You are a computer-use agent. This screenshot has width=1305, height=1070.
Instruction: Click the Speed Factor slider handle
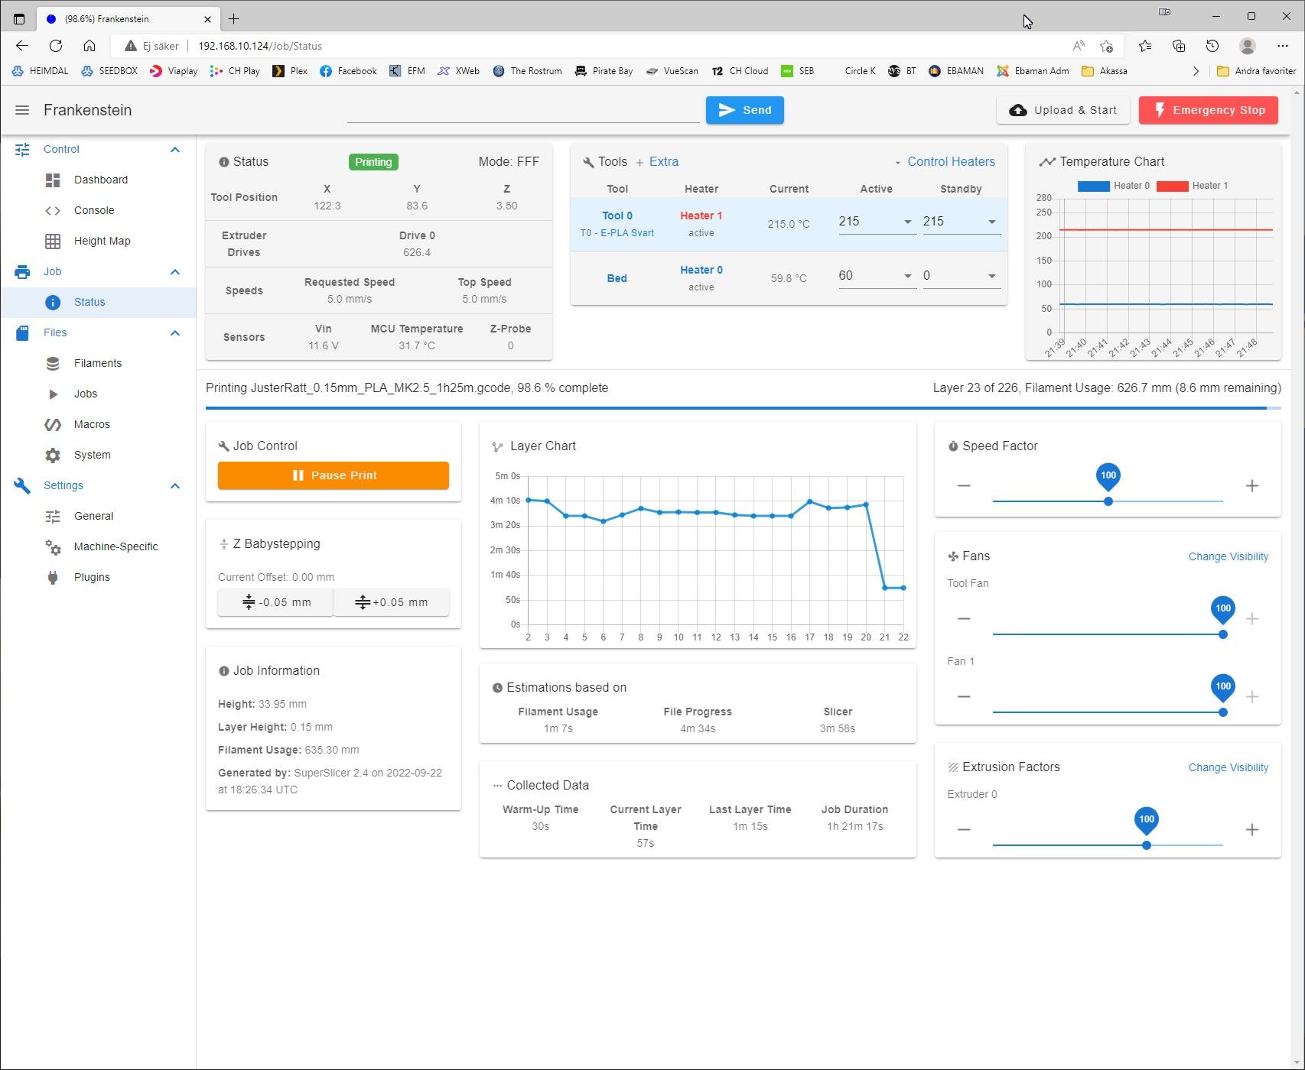pyautogui.click(x=1108, y=501)
